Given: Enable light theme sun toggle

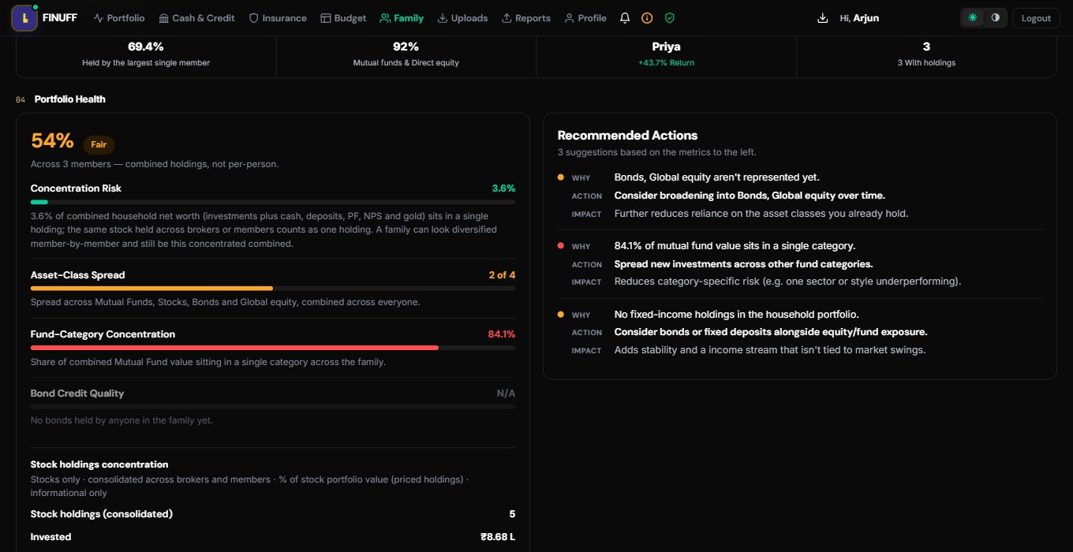Looking at the screenshot, I should coord(972,18).
